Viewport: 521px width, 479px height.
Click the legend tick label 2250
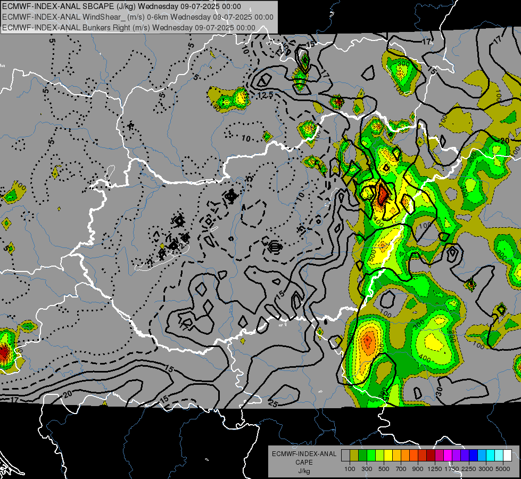pos(469,469)
